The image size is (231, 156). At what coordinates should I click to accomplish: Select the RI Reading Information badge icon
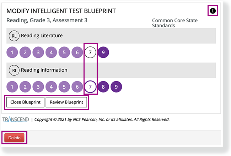tap(14, 70)
